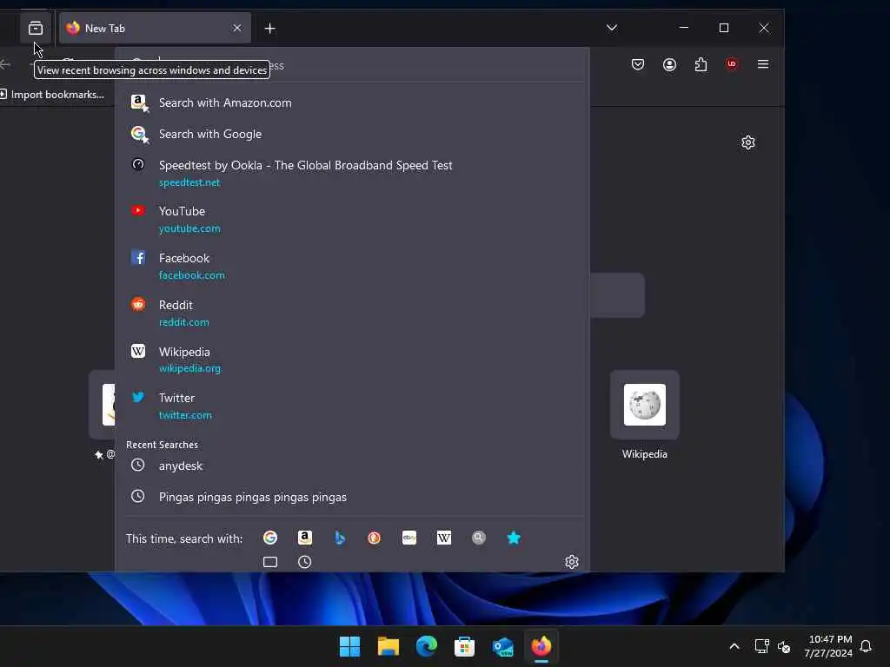Image resolution: width=890 pixels, height=667 pixels.
Task: Search bookmarks with blue star icon
Action: click(514, 538)
